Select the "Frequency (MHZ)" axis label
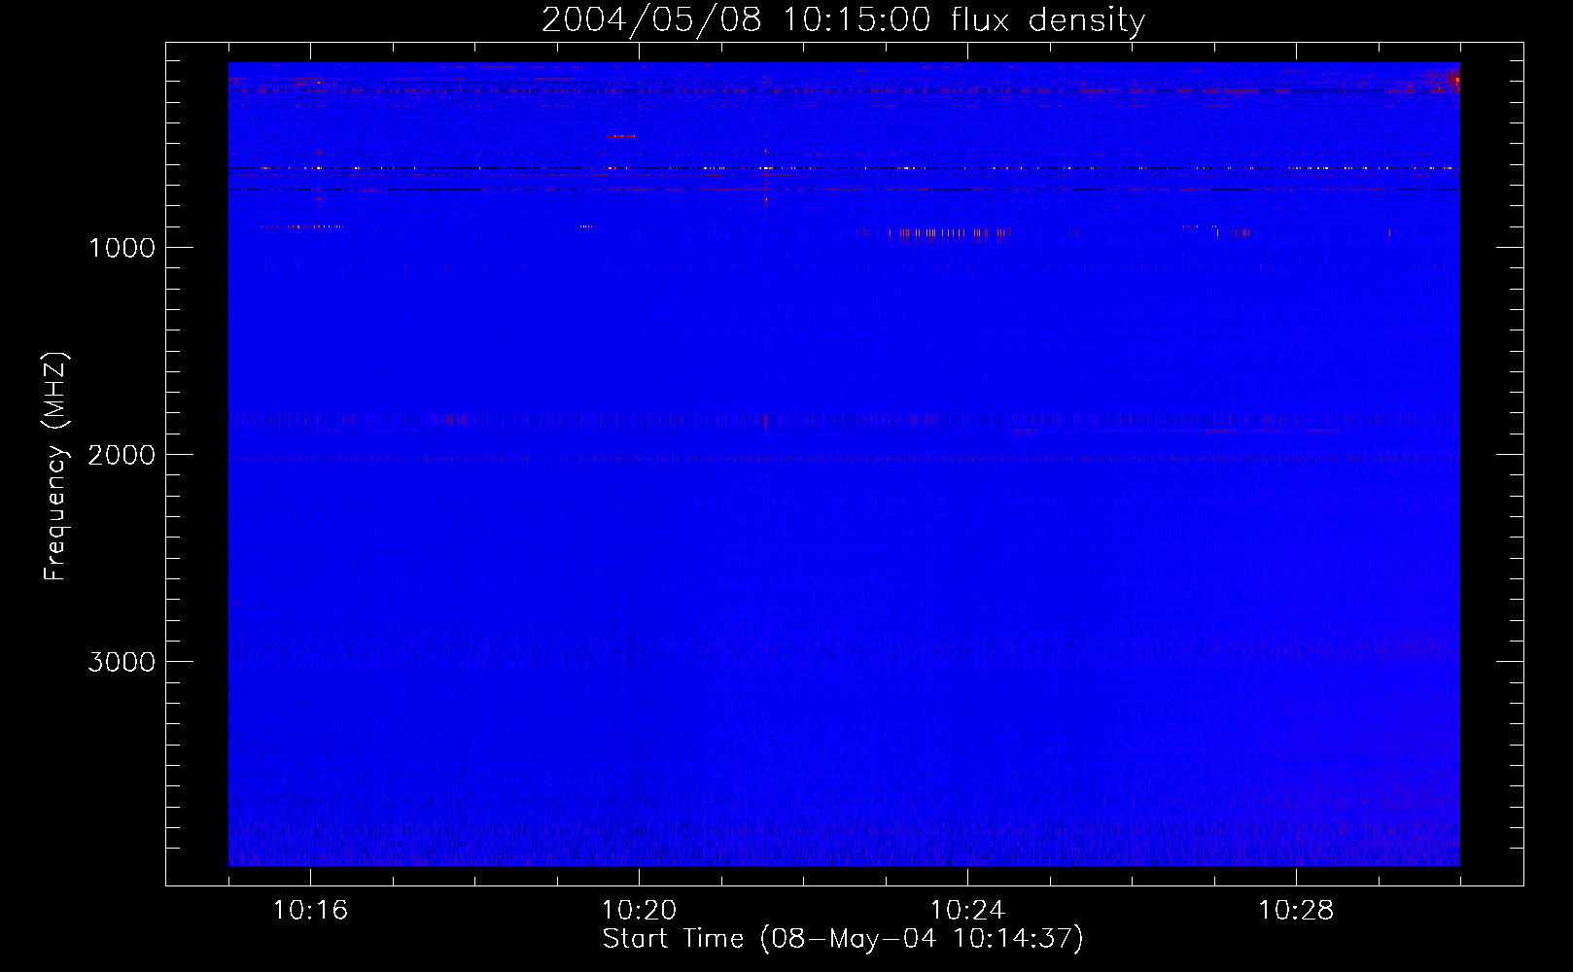Viewport: 1573px width, 972px height. pos(55,467)
